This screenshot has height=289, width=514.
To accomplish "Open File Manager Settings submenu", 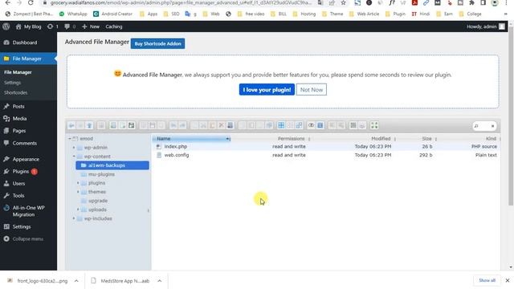I will pyautogui.click(x=13, y=83).
